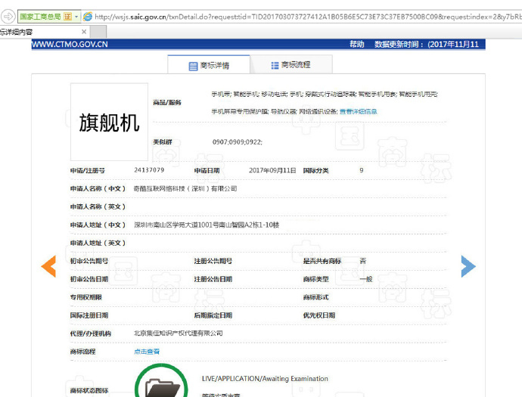Click the 帮助 help link
The height and width of the screenshot is (397, 522).
[x=356, y=45]
